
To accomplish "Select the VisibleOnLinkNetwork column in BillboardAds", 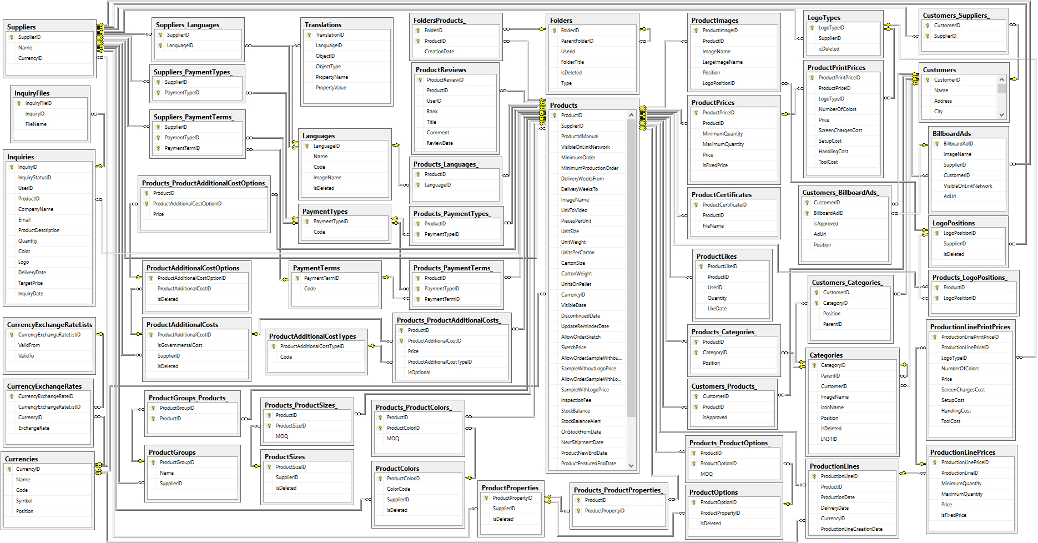I will (x=969, y=186).
